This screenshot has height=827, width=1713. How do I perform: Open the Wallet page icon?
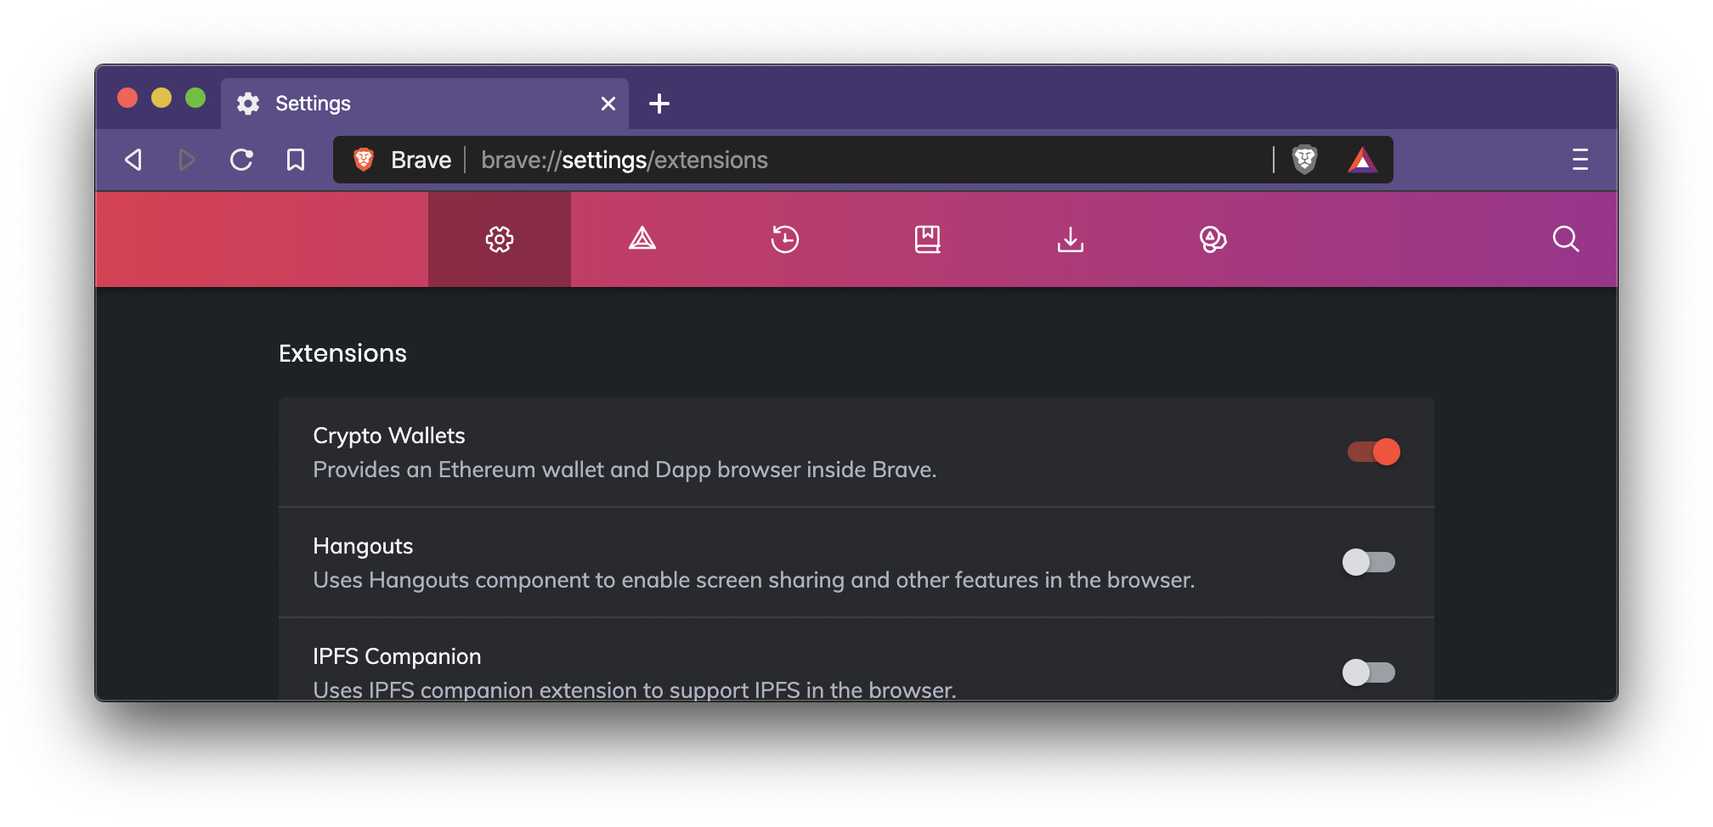click(1213, 239)
